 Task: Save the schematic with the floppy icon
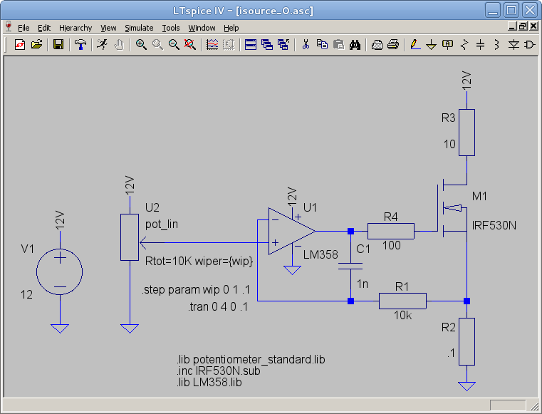point(58,45)
